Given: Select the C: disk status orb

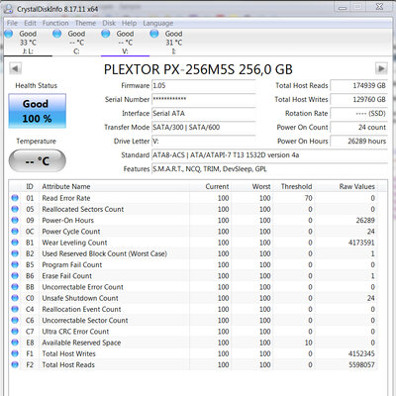Looking at the screenshot, I should coord(56,34).
